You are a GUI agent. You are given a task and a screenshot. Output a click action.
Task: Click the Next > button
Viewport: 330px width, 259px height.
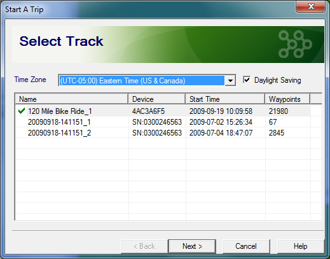(x=192, y=246)
